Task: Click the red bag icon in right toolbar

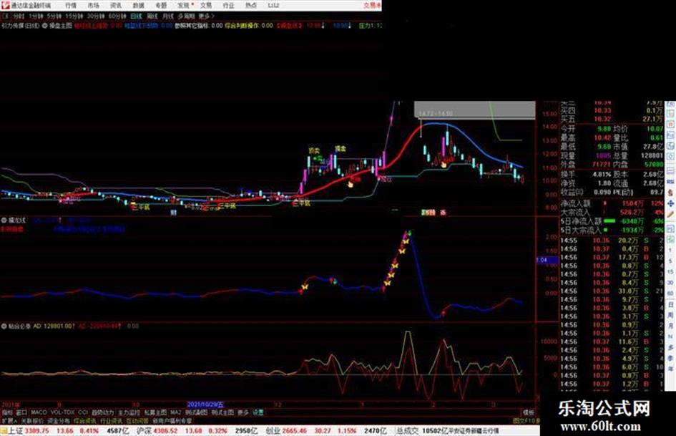Action: [670, 193]
